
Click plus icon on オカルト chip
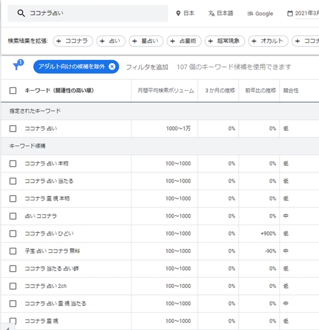click(x=254, y=41)
